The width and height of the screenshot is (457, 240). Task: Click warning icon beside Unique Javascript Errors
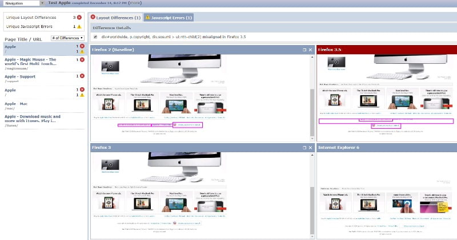click(x=79, y=26)
